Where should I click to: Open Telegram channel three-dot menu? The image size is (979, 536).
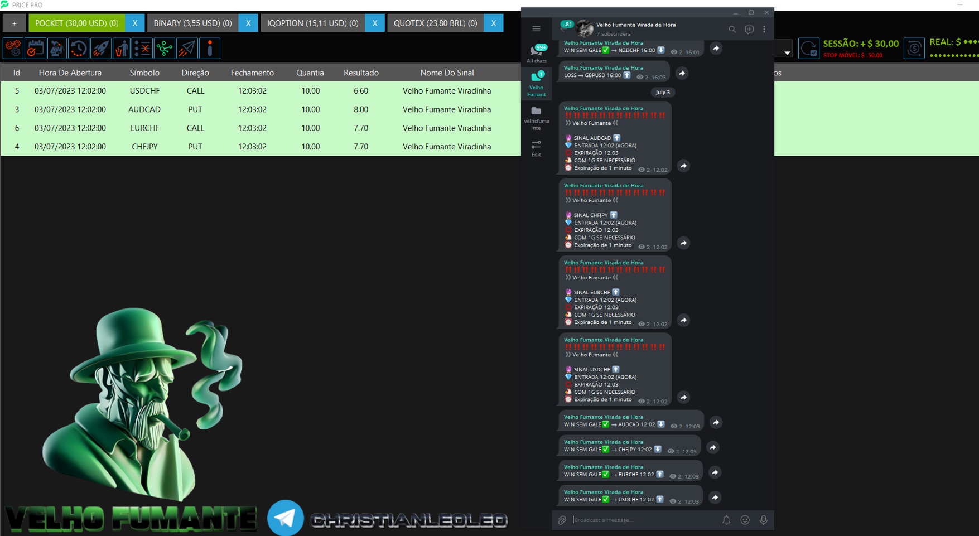(x=764, y=29)
